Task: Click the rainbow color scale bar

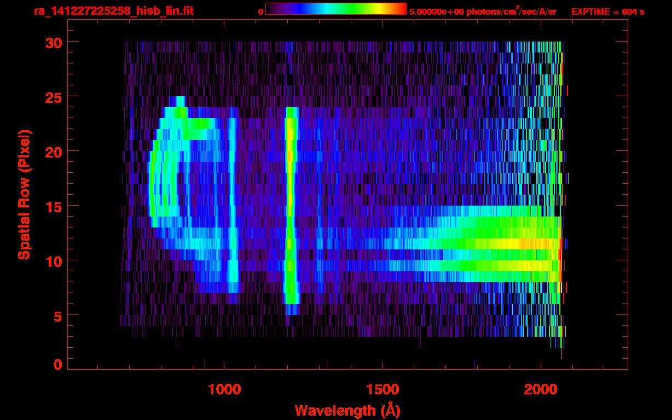Action: pyautogui.click(x=336, y=9)
